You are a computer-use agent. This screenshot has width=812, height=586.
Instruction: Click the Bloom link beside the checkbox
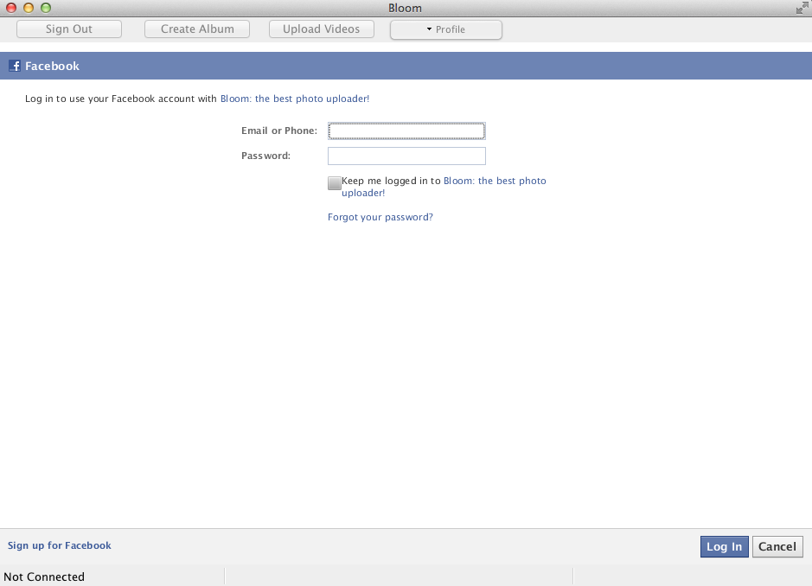tap(494, 181)
